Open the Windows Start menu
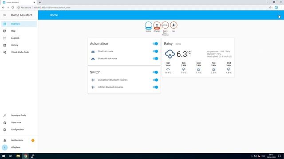Screen dimensions: 284x159 pyautogui.click(x=4, y=156)
